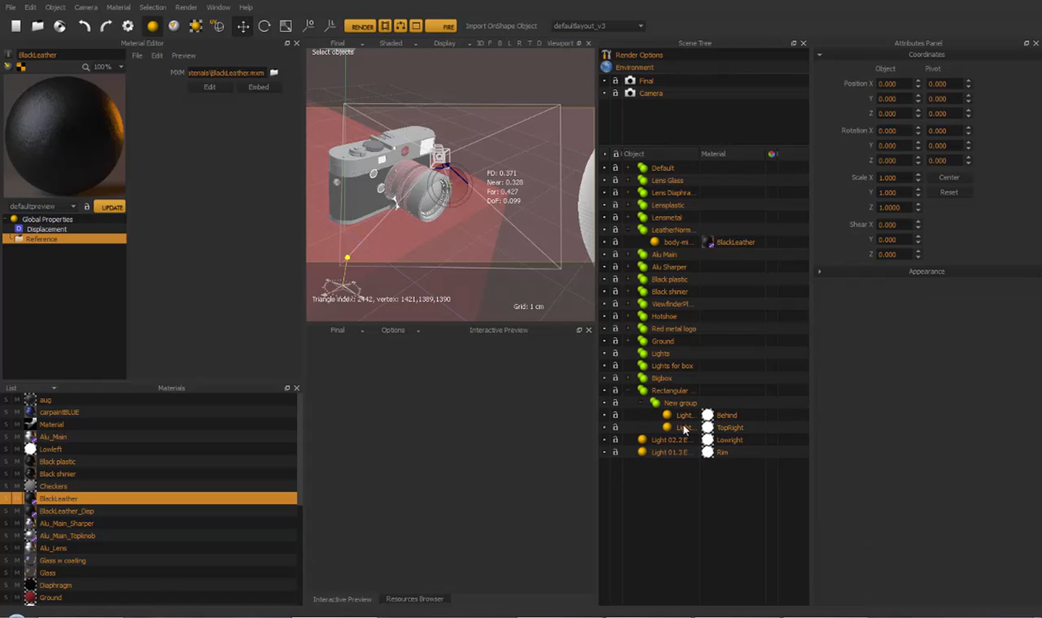Select the Scale tool icon
The width and height of the screenshot is (1042, 618).
point(286,26)
